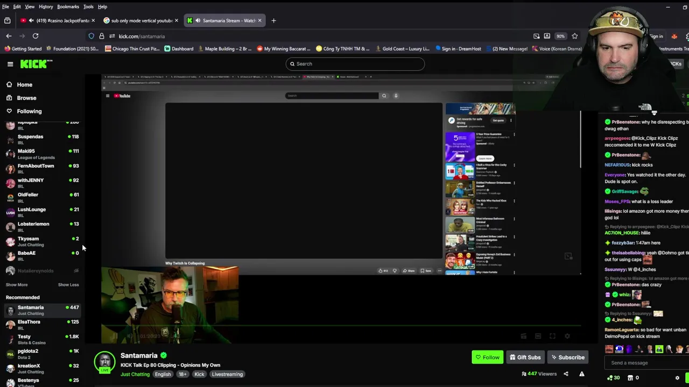
Task: Open the chat shop icon showing 0
Action: click(633, 378)
